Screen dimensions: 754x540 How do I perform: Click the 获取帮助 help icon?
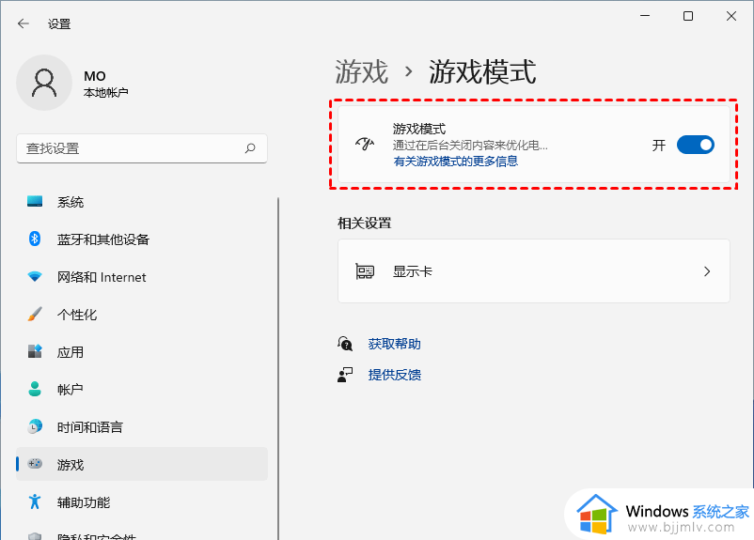point(345,344)
